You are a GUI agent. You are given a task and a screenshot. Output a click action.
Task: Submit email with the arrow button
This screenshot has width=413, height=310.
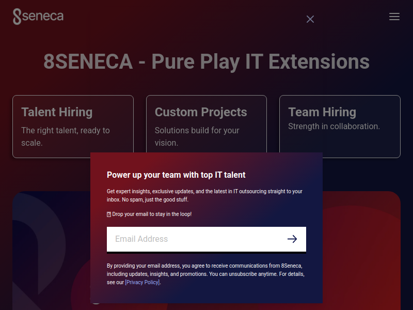coord(292,239)
